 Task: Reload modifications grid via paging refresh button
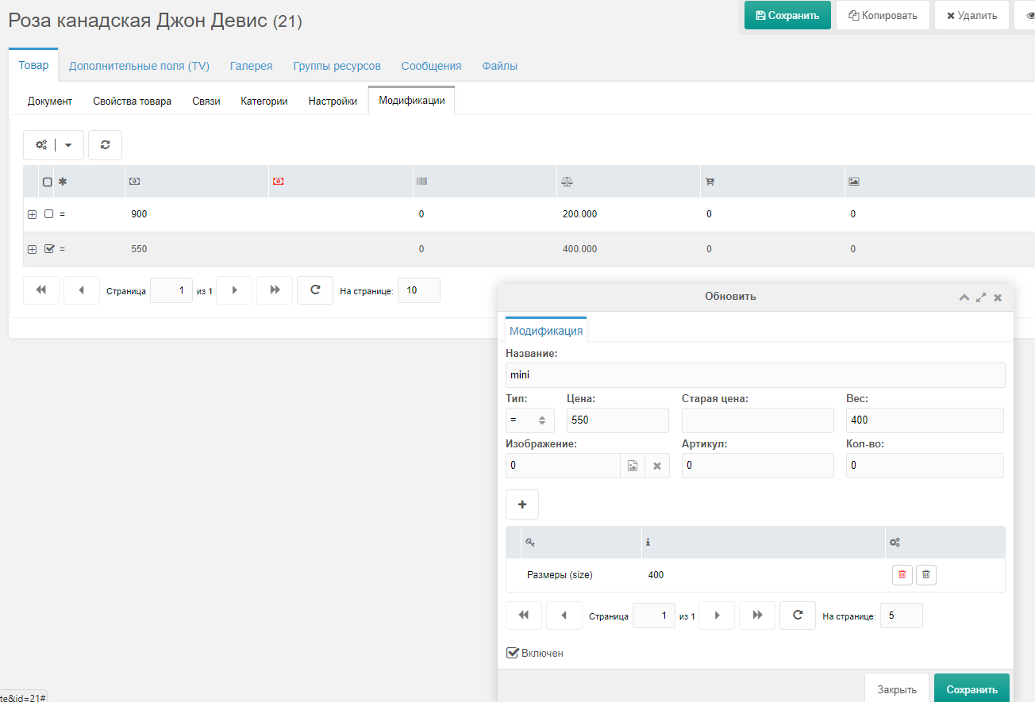(x=315, y=290)
